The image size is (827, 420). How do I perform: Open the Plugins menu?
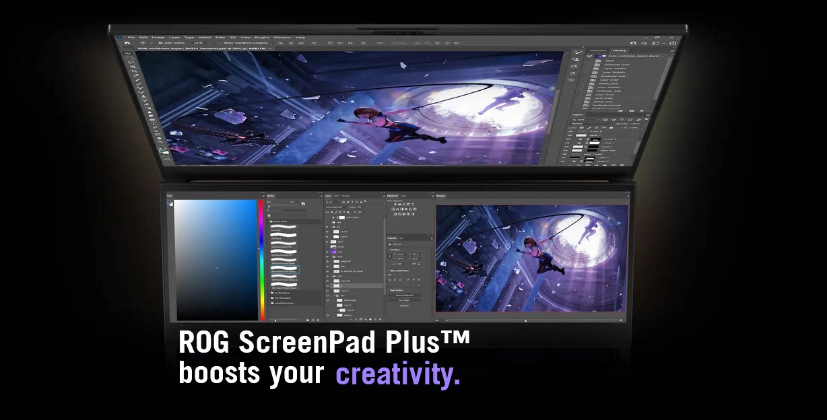[262, 37]
